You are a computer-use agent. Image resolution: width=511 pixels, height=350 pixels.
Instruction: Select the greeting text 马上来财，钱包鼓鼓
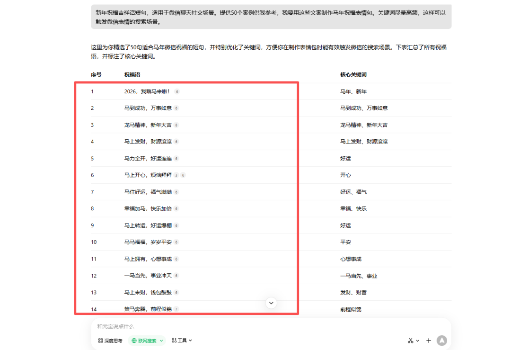pos(148,293)
